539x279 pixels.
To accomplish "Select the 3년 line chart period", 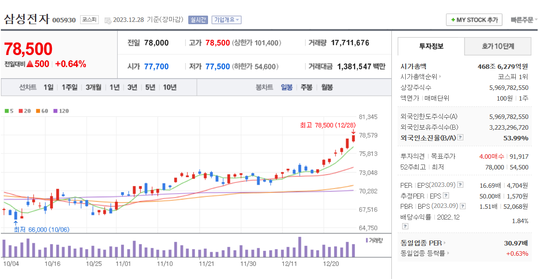I will [132, 87].
